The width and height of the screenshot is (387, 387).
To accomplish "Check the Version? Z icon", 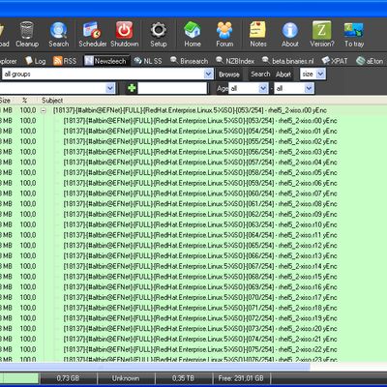I will (x=321, y=30).
